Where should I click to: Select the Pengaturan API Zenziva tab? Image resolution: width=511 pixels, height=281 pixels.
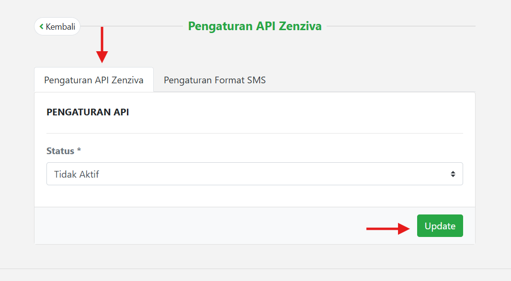[94, 80]
